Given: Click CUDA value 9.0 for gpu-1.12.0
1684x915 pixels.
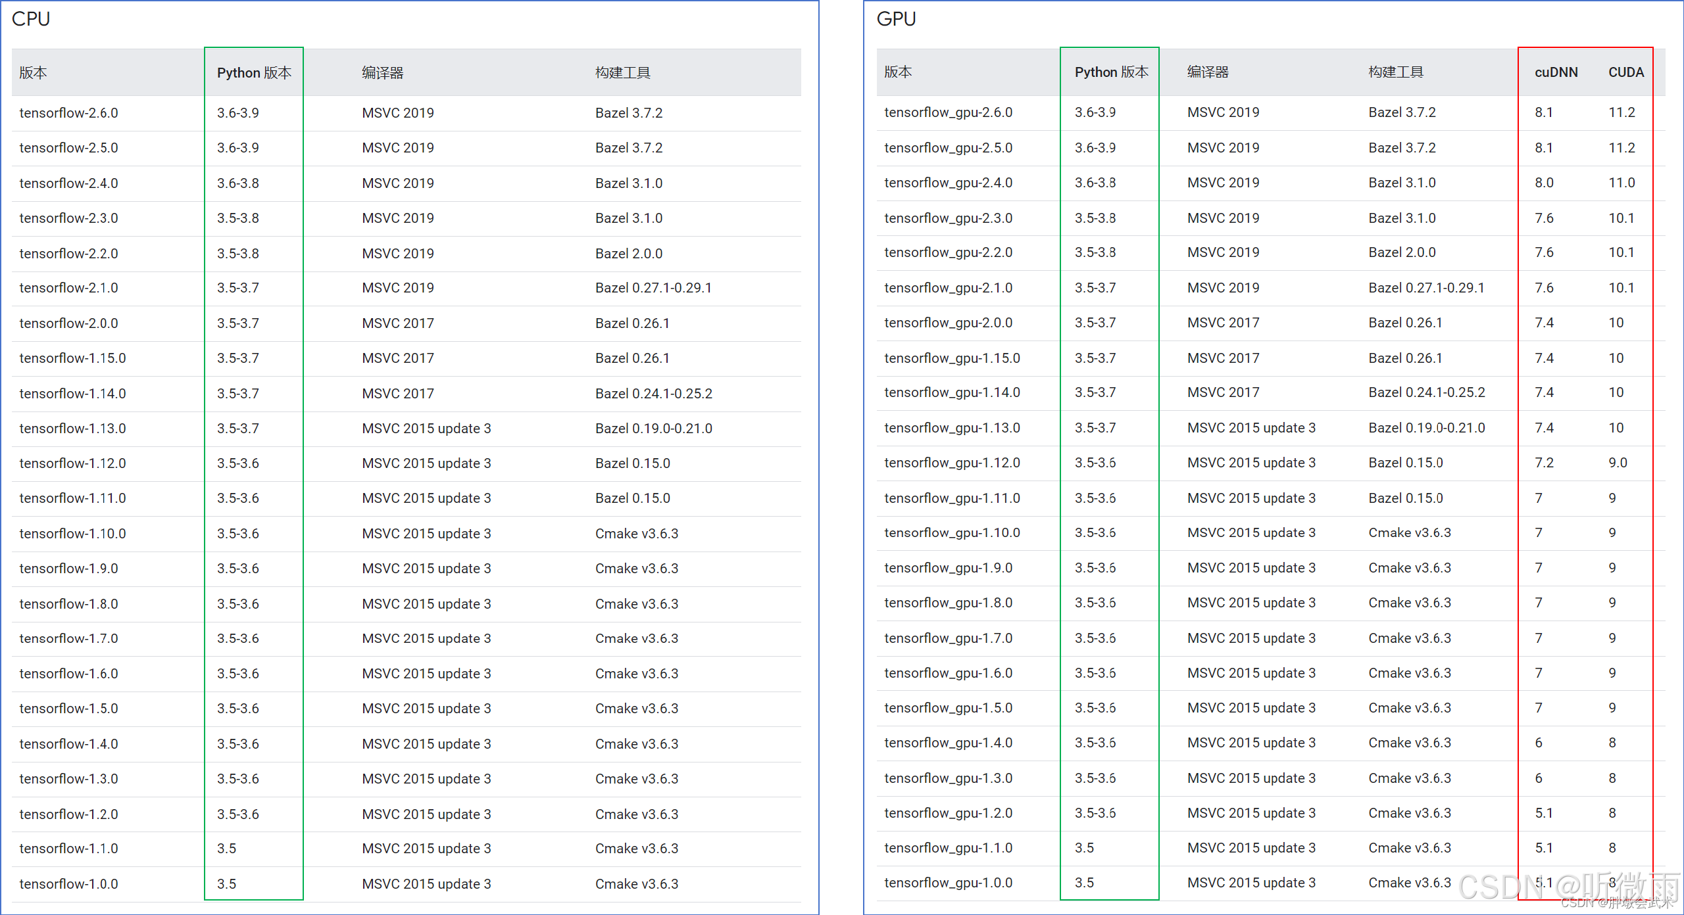Looking at the screenshot, I should click(1618, 463).
